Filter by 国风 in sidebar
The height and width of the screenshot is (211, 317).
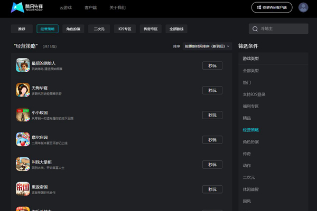pos(247,202)
